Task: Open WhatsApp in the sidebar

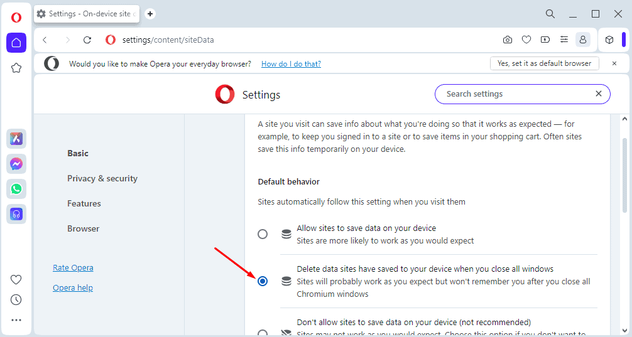Action: click(x=16, y=189)
